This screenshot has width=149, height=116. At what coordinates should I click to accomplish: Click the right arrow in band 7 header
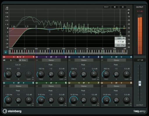(x=89, y=83)
